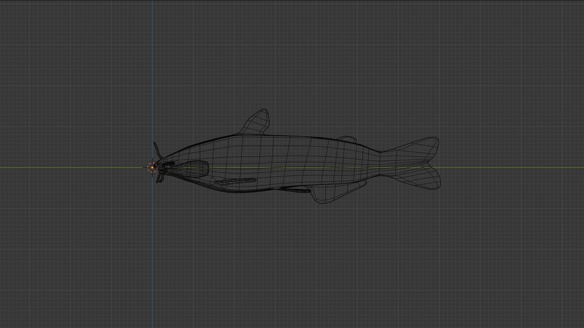The image size is (584, 328).
Task: Select the elongated pectoral fin on the belly
Action: (235, 181)
